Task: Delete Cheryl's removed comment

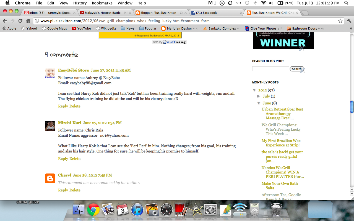Action: pyautogui.click(x=75, y=190)
